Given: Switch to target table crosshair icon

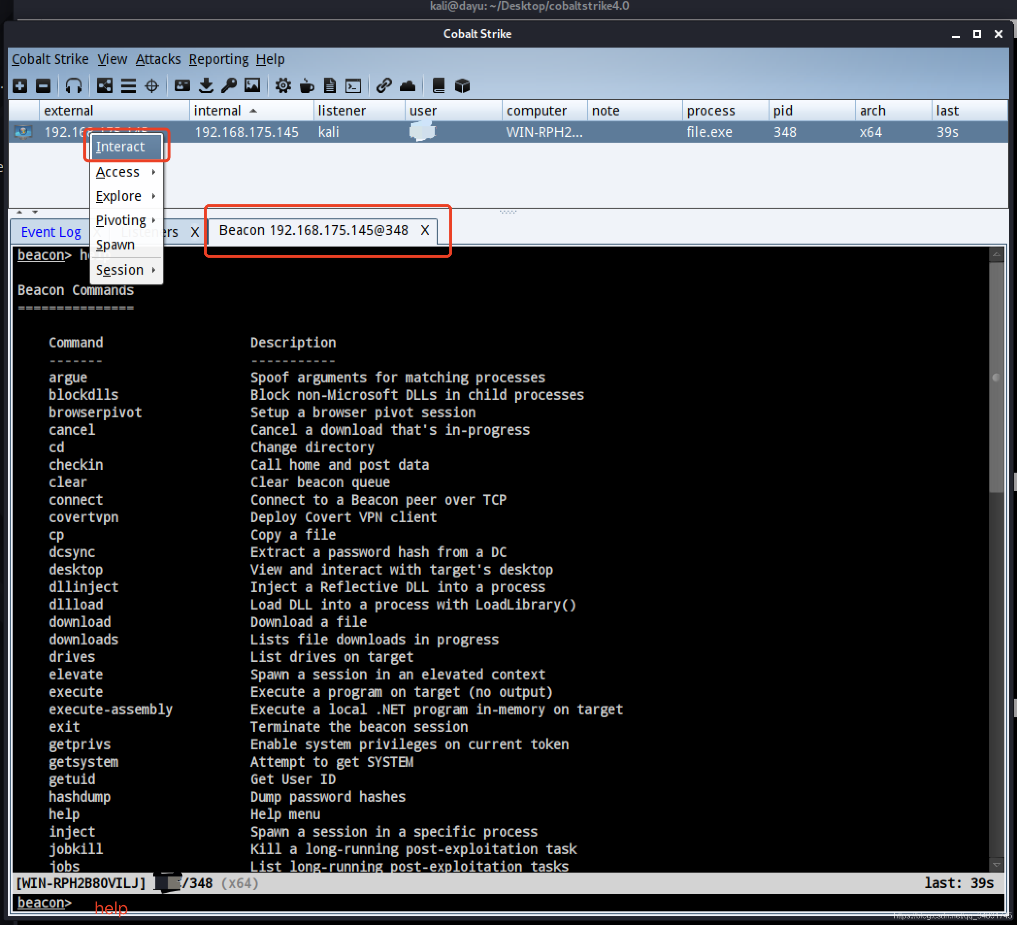Looking at the screenshot, I should 152,86.
